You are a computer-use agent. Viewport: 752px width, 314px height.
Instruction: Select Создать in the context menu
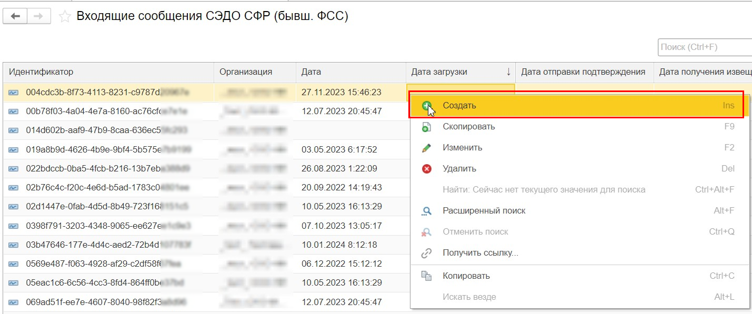tap(459, 106)
